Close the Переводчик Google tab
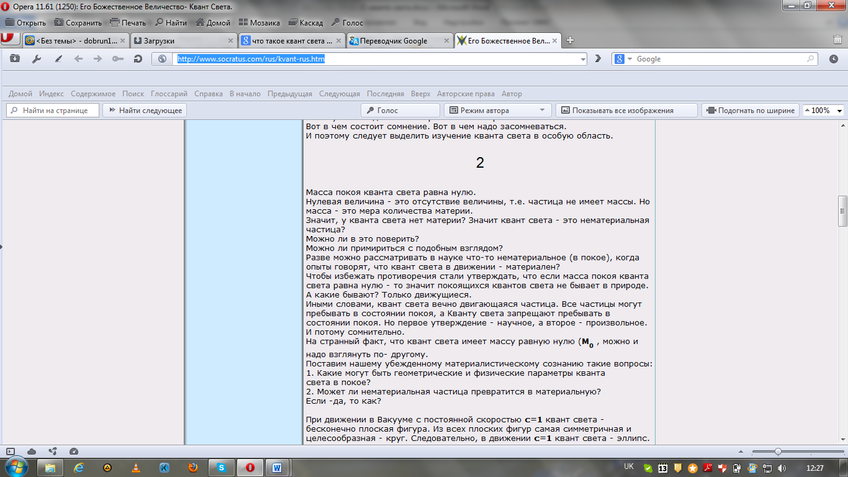The height and width of the screenshot is (477, 848). coord(447,40)
